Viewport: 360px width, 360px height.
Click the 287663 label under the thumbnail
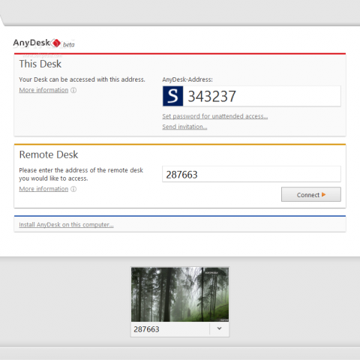click(x=146, y=329)
